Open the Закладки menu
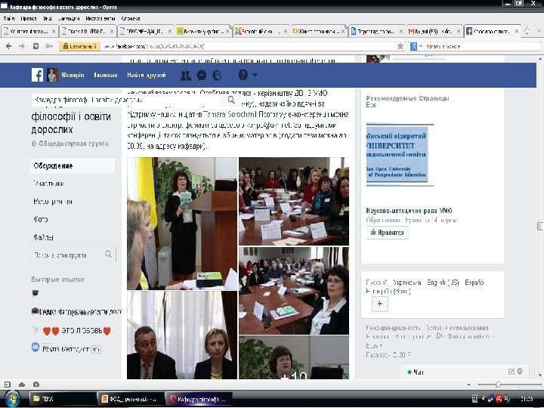 pyautogui.click(x=69, y=18)
